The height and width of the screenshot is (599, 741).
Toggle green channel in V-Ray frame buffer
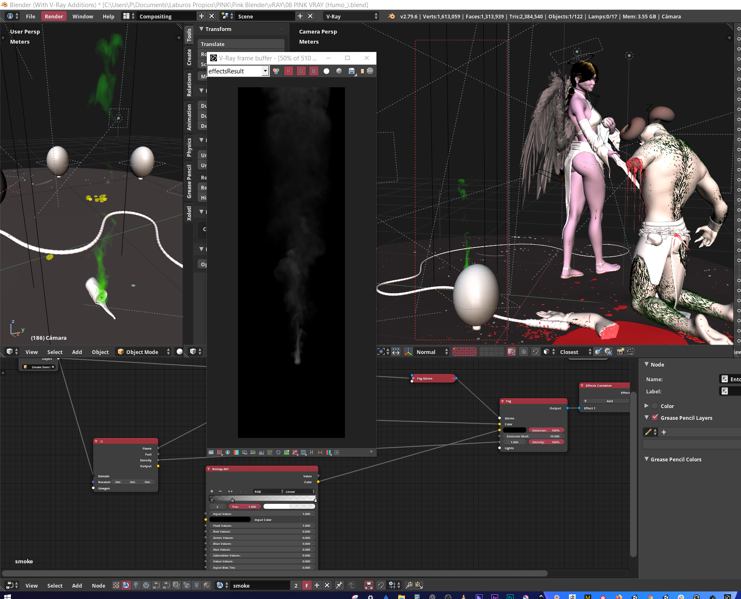[301, 71]
